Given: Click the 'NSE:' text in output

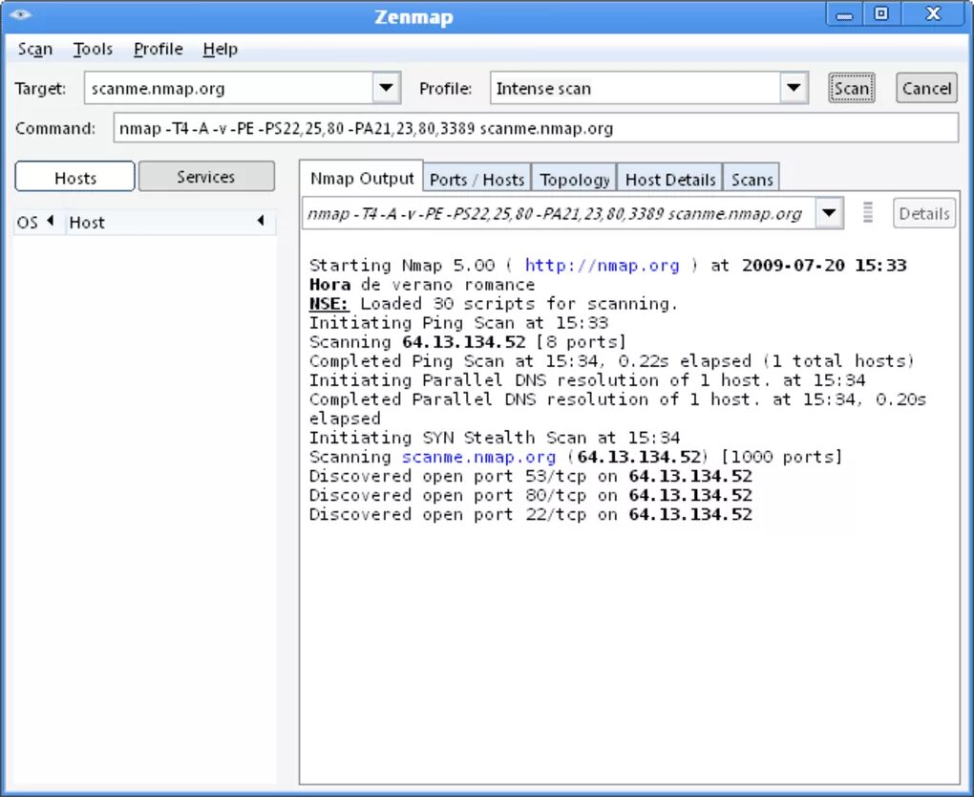Looking at the screenshot, I should pos(329,304).
